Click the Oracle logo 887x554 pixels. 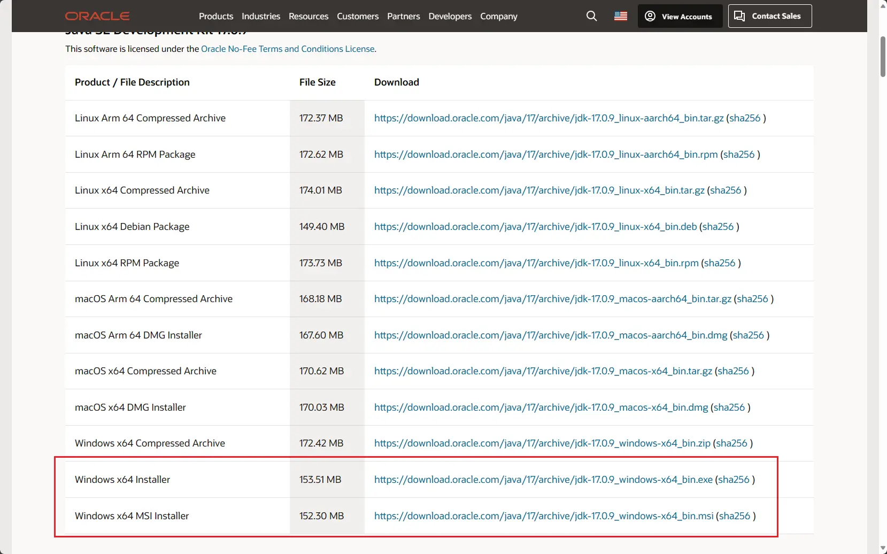(97, 16)
